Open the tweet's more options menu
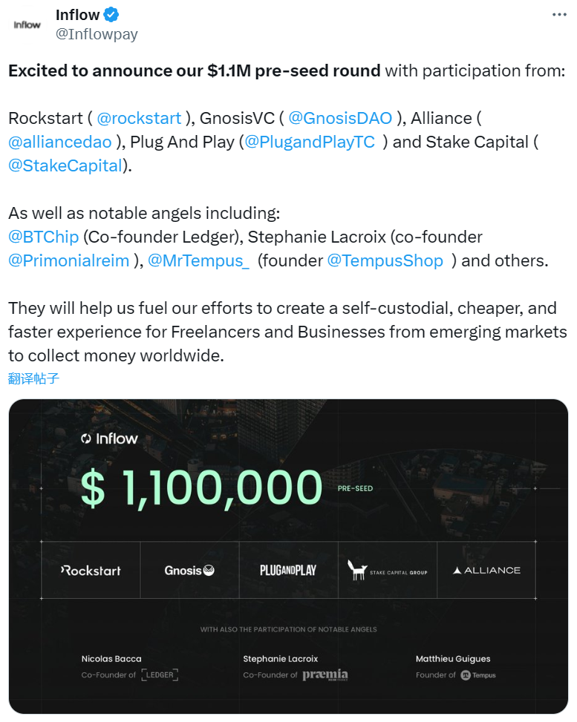The height and width of the screenshot is (722, 577). tap(559, 15)
